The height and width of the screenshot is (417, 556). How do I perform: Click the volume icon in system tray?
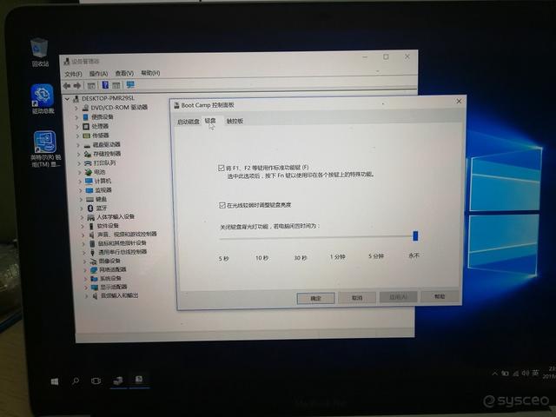tap(526, 373)
